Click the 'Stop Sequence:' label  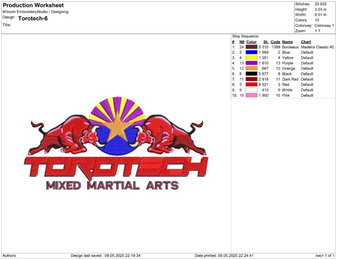coord(246,36)
